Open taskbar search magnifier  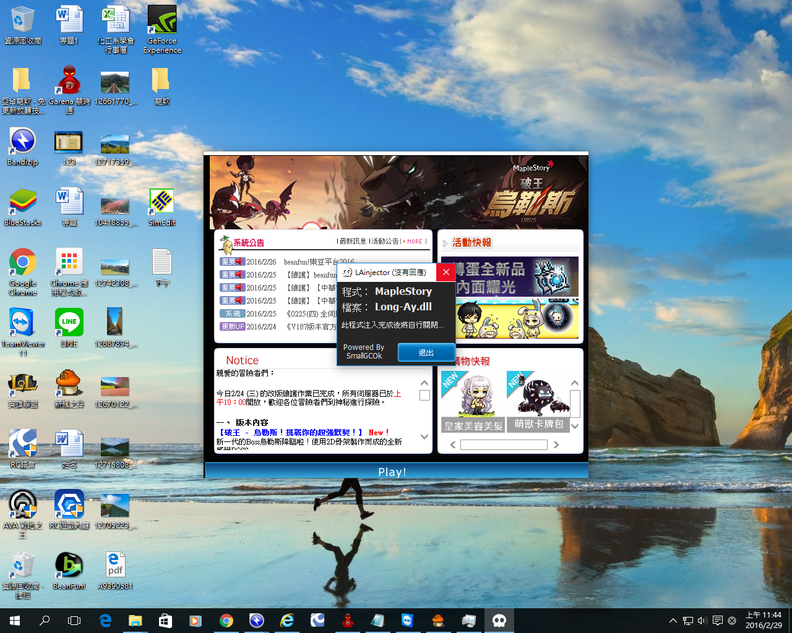(x=45, y=621)
